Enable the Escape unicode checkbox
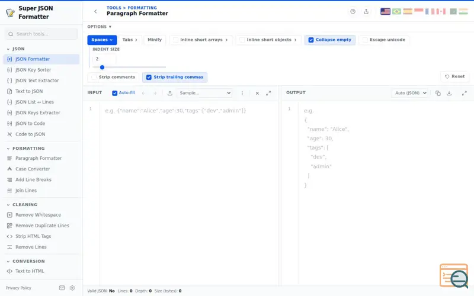 click(x=365, y=40)
